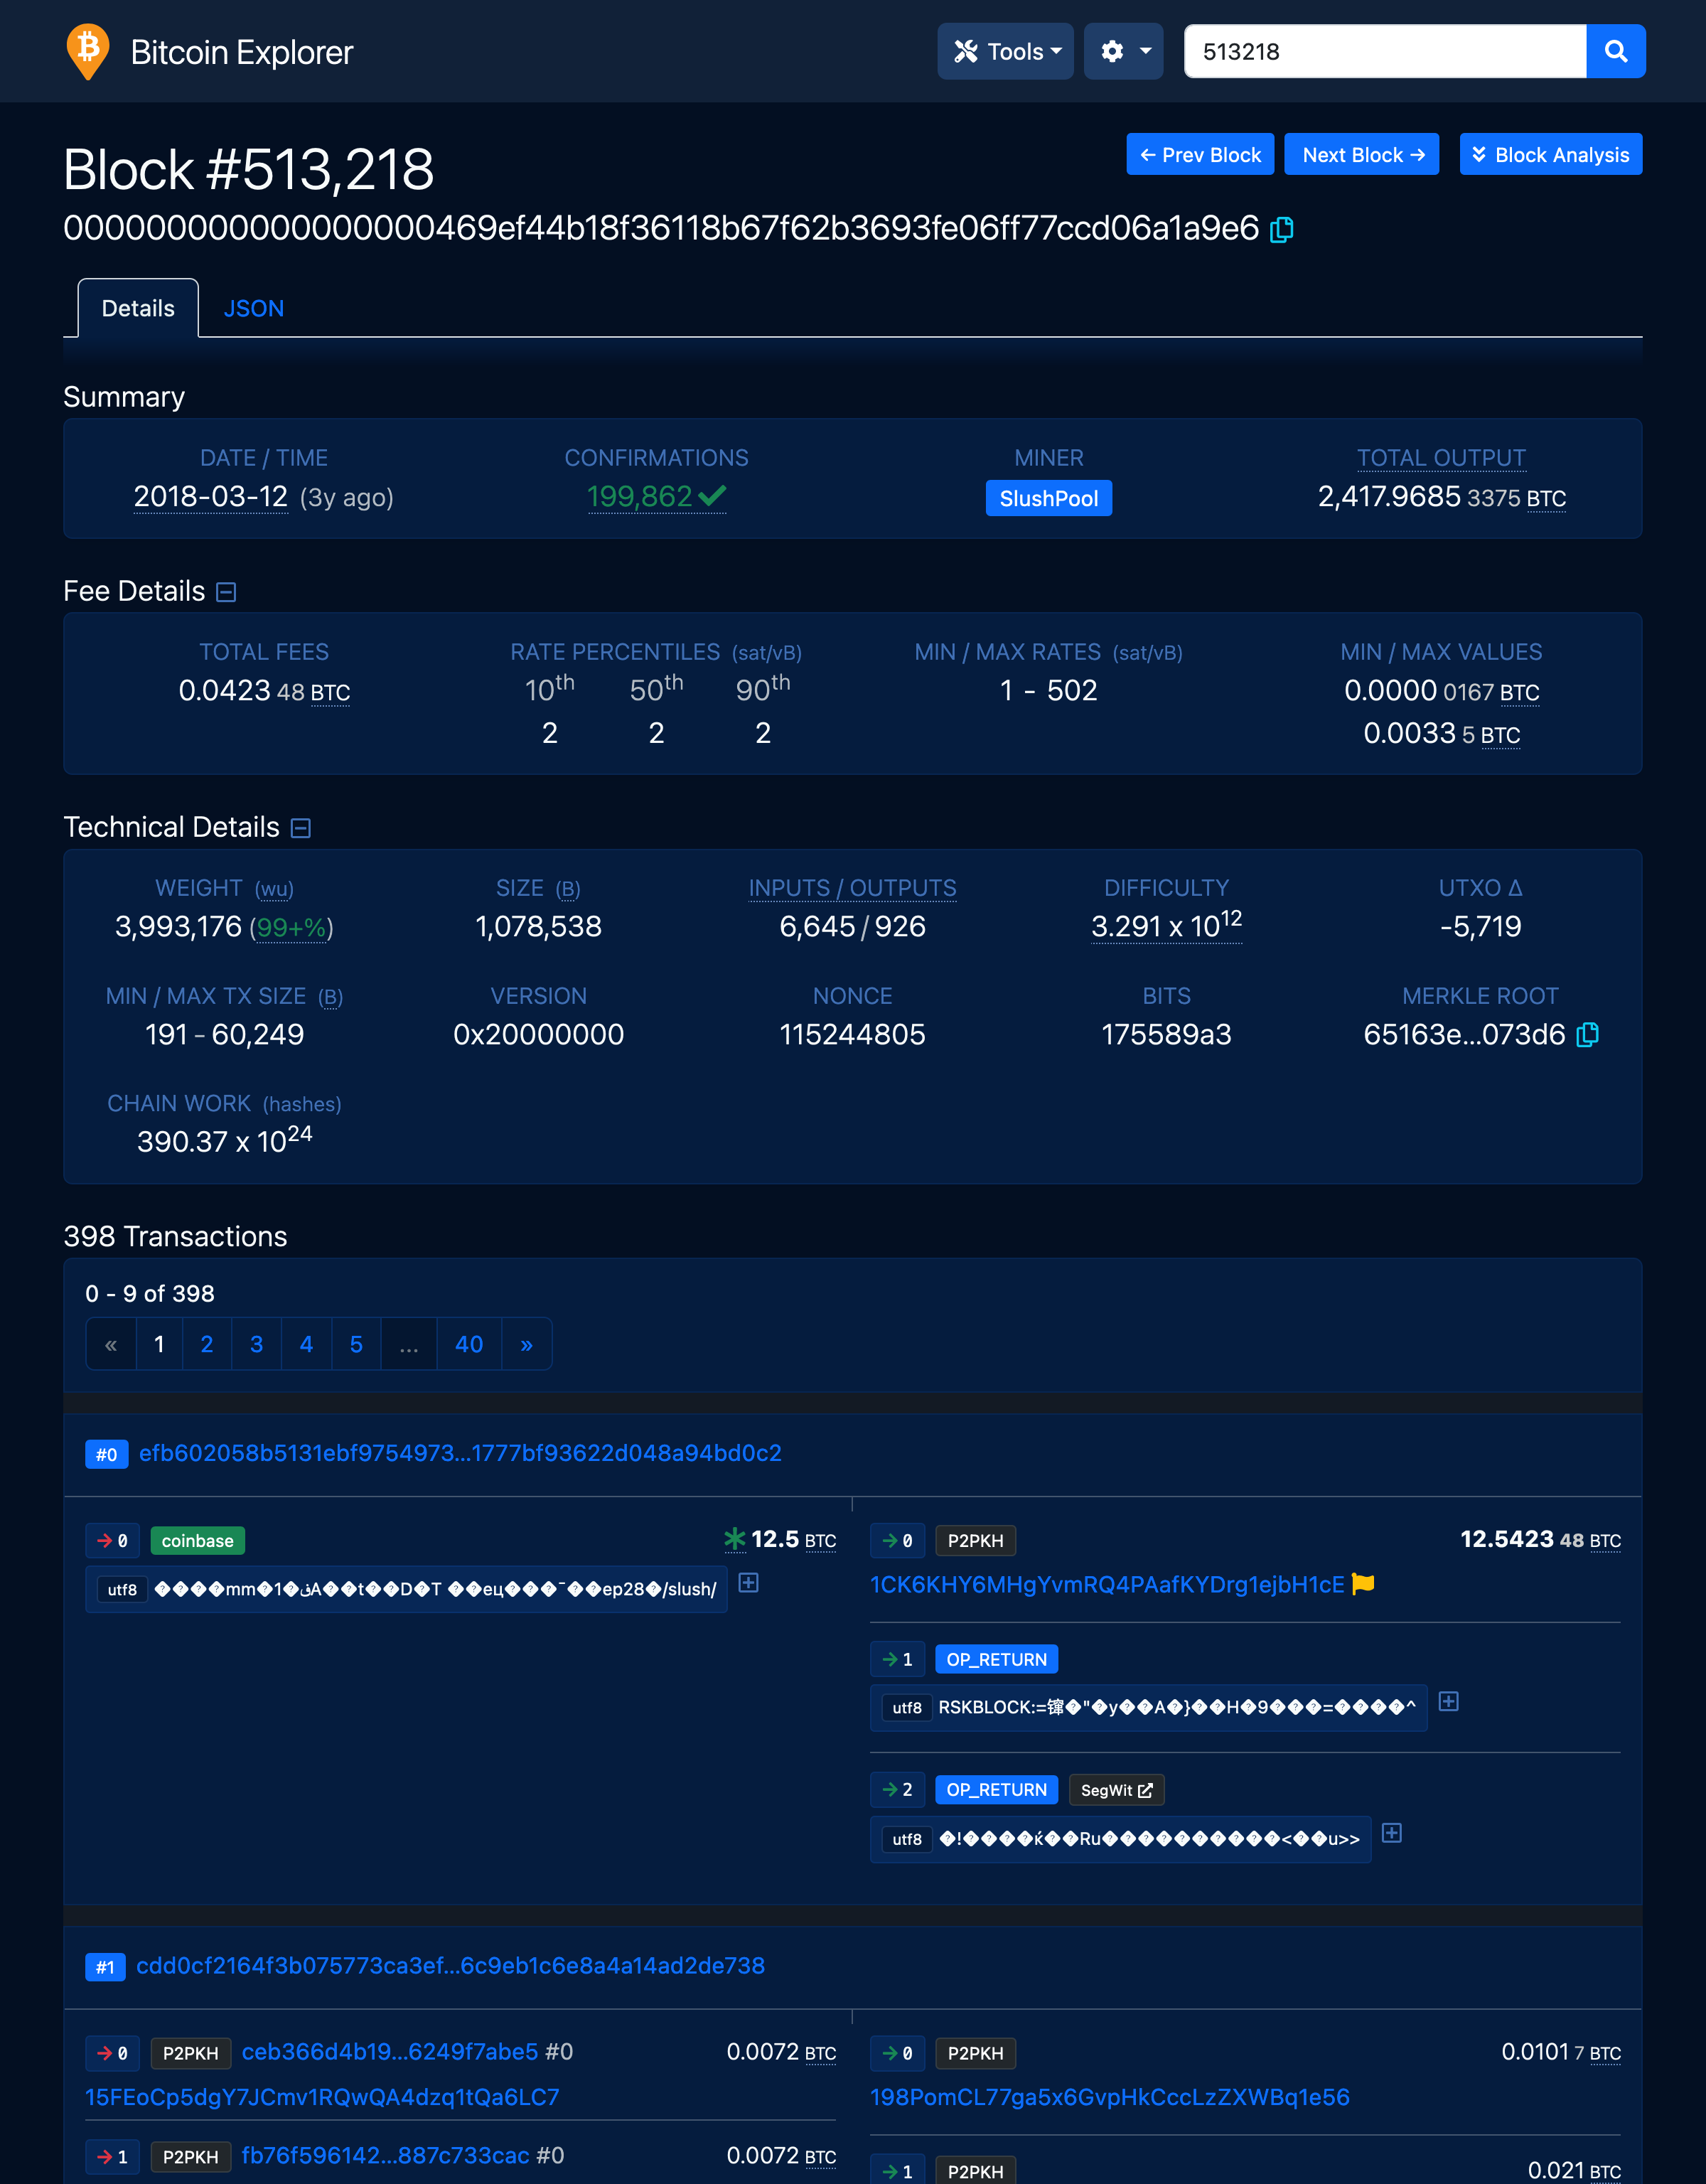Expand the RSKBLOCK OP_RETURN data

coord(1448,1701)
